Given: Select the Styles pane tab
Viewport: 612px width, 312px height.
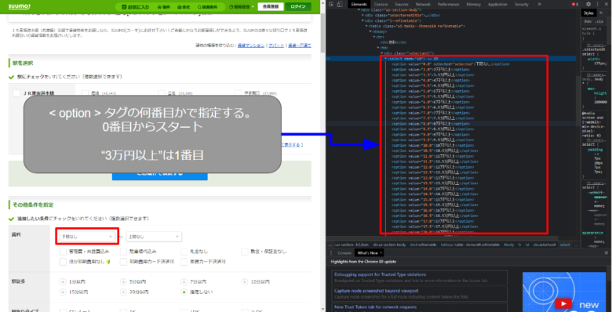Looking at the screenshot, I should (x=588, y=13).
